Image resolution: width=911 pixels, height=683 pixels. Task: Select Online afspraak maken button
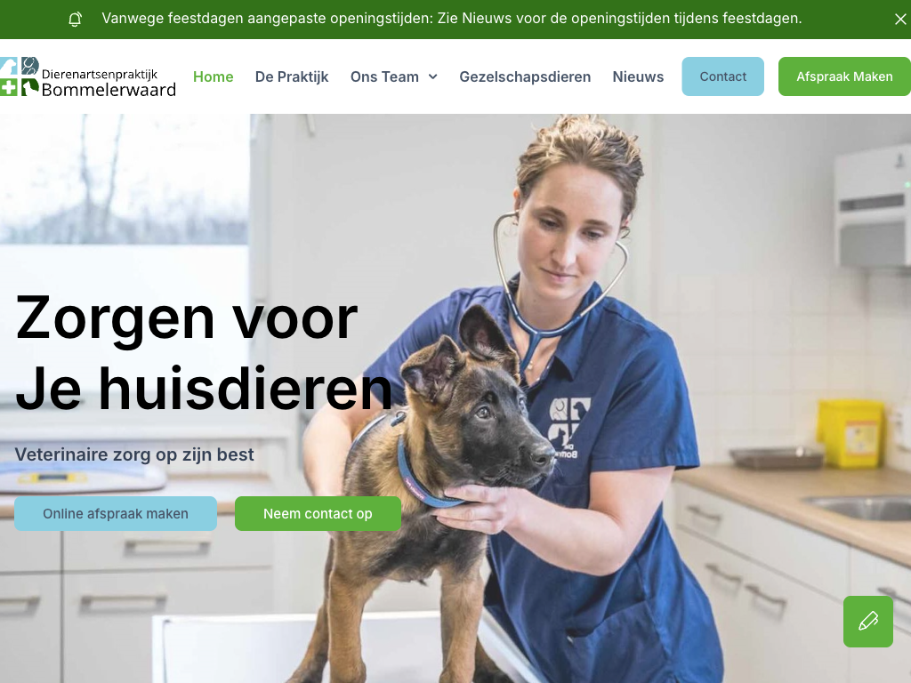coord(116,513)
